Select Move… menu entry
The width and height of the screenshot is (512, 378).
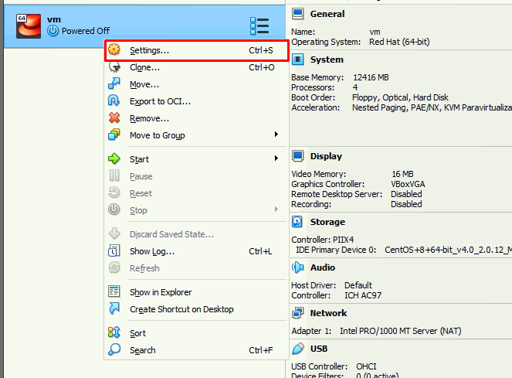click(x=197, y=84)
